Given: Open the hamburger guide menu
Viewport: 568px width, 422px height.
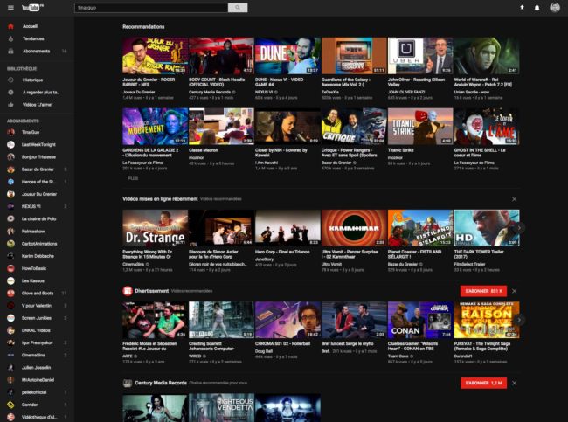Looking at the screenshot, I should point(10,8).
